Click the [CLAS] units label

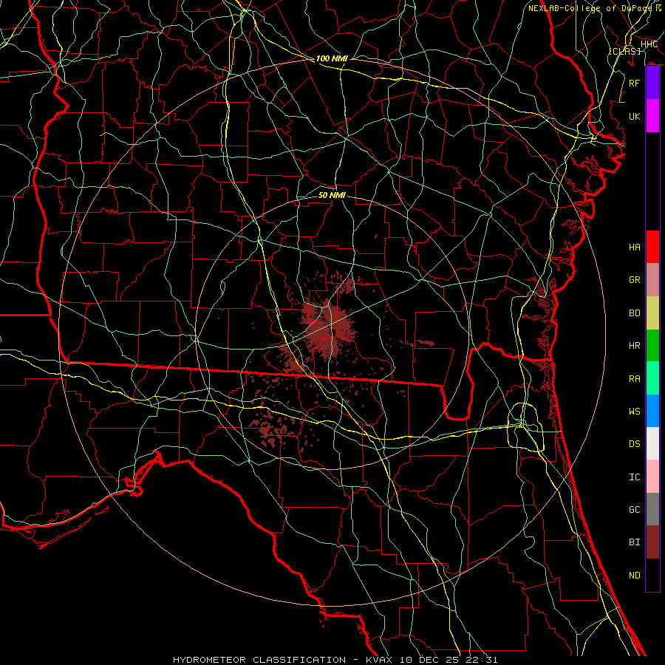pos(624,51)
